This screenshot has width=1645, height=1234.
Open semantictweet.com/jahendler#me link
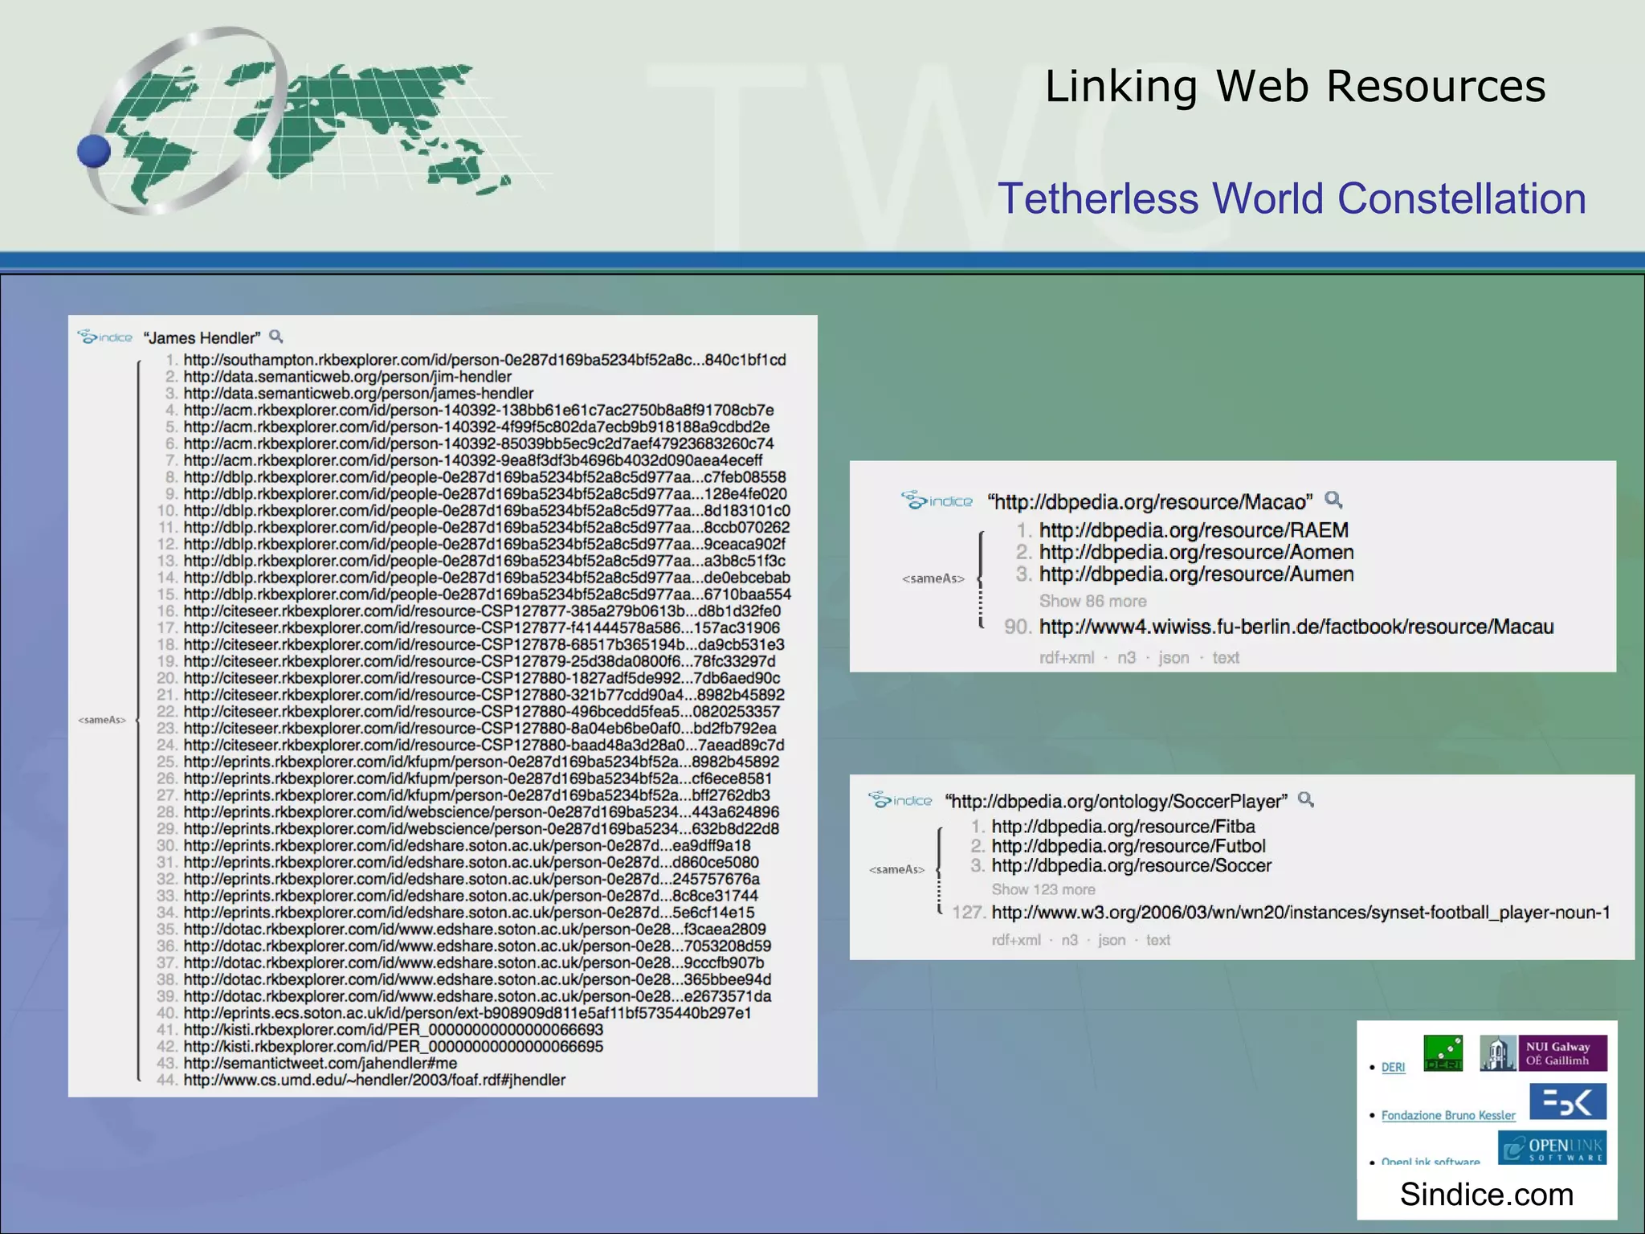click(320, 1063)
